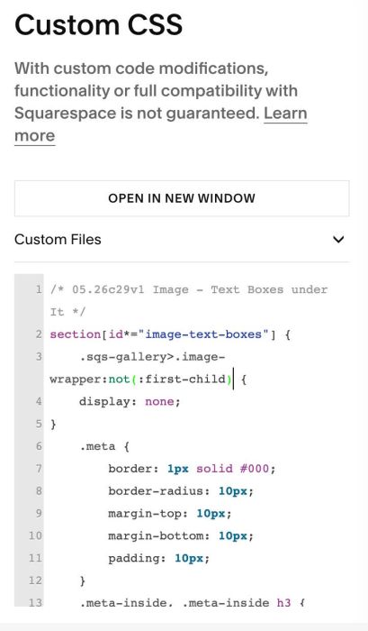368x631 pixels.
Task: Click the margin-bottom declaration on line 10
Action: tap(181, 535)
